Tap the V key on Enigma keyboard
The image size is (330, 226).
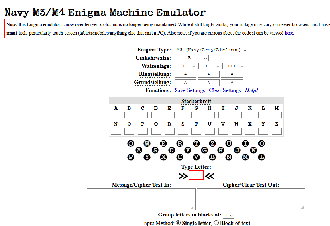coord(196,157)
